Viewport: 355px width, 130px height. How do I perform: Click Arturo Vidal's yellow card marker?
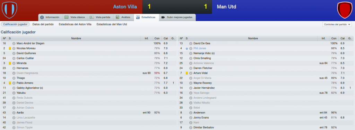187,73
